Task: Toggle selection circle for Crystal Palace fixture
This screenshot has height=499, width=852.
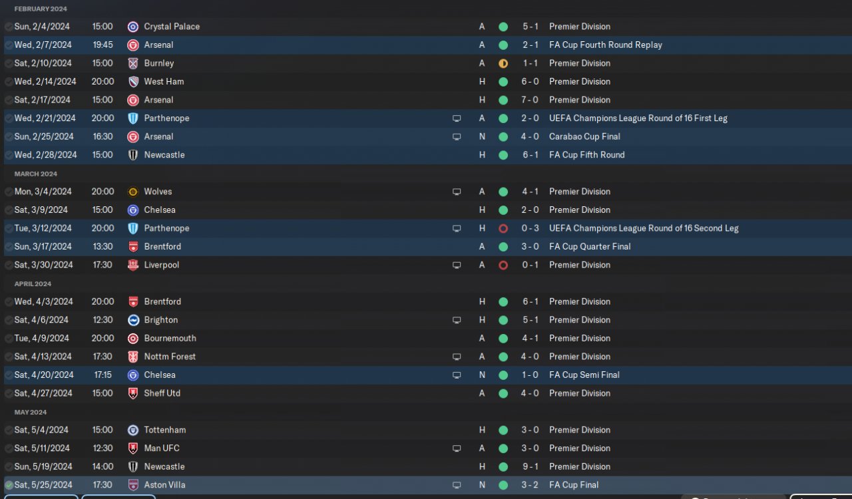Action: coord(9,27)
